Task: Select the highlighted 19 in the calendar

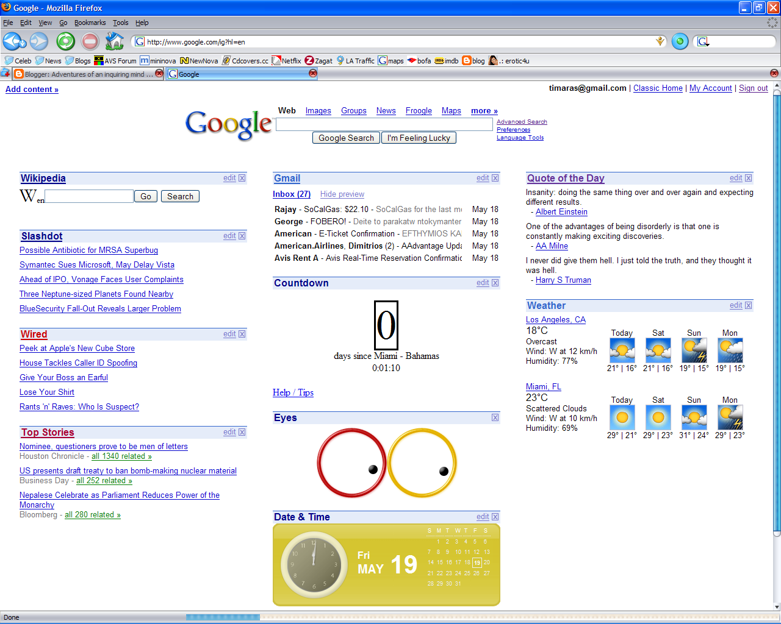Action: 477,562
